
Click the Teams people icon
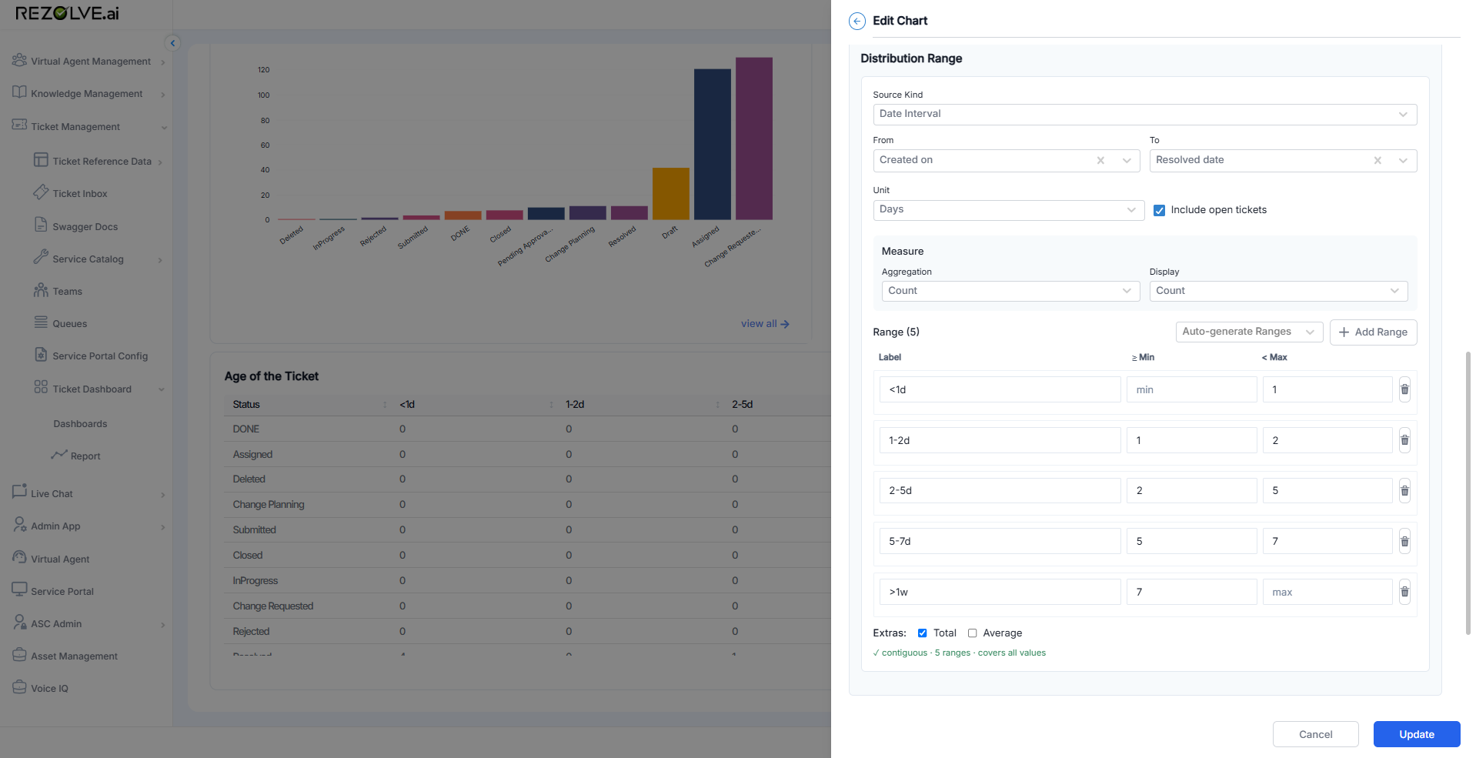[x=41, y=290]
